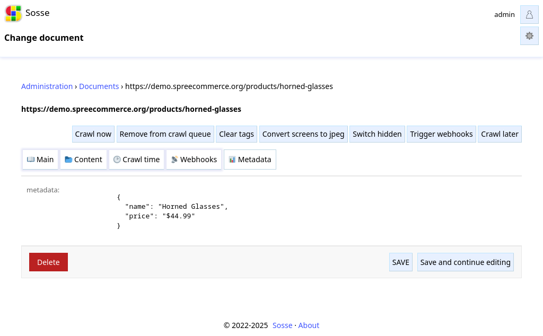Open the Sosse footer link
This screenshot has width=543, height=336.
tap(282, 325)
